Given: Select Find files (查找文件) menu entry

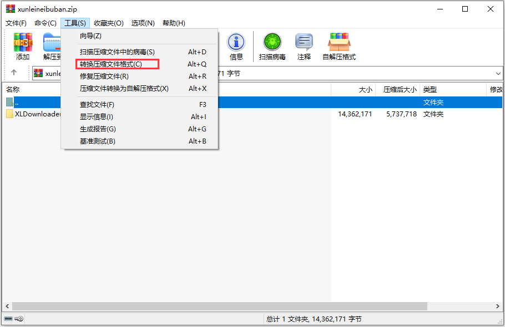Looking at the screenshot, I should pos(139,105).
